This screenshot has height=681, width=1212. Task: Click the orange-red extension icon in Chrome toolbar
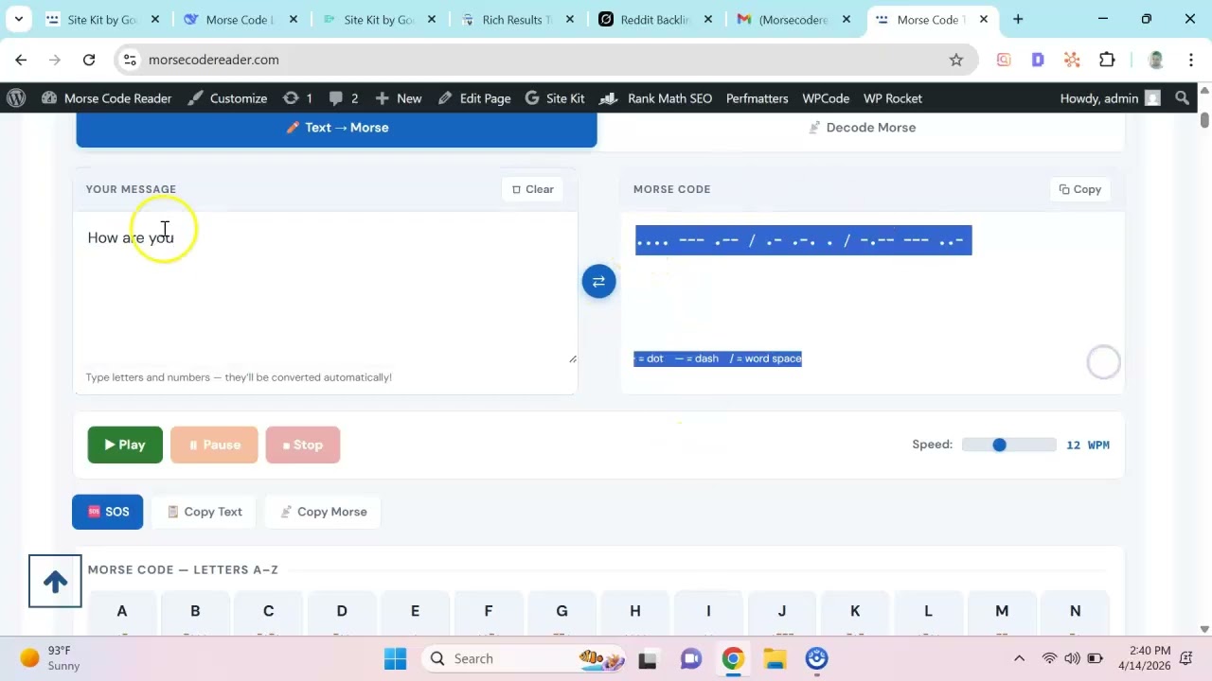[1072, 60]
